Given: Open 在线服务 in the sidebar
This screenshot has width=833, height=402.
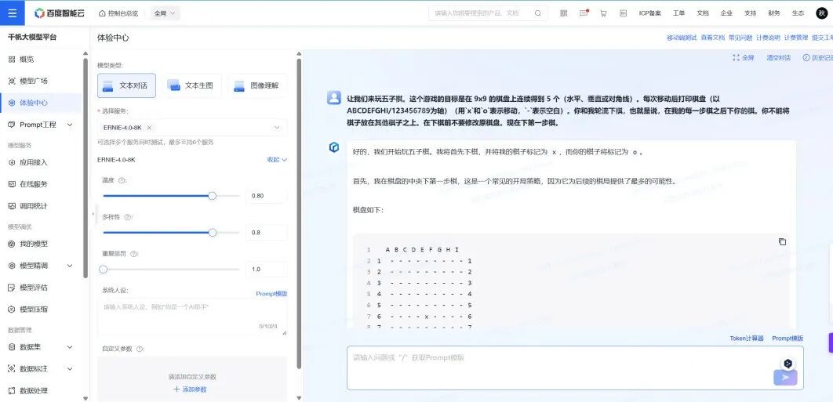Looking at the screenshot, I should click(33, 184).
